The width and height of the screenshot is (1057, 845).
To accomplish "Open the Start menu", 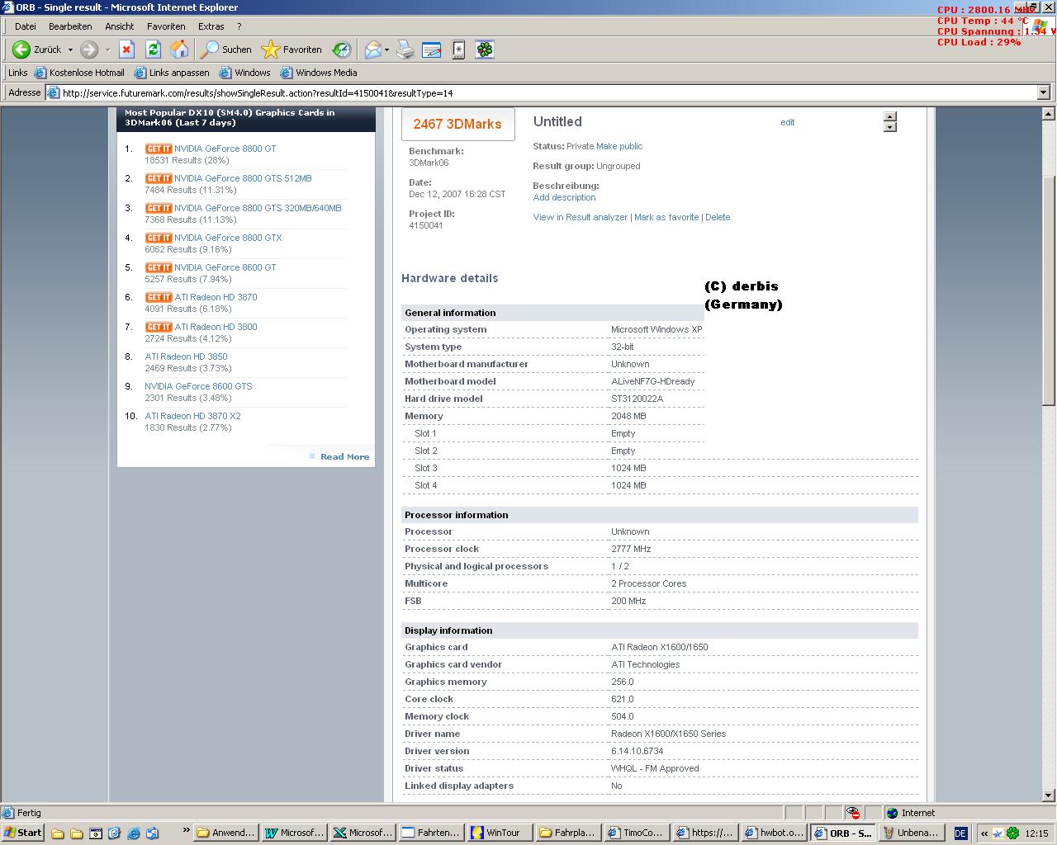I will coord(23,833).
